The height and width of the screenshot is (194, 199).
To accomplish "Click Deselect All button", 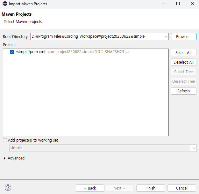I will click(x=183, y=62).
